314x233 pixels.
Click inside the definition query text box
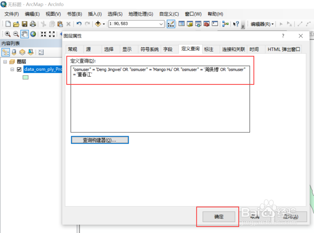(x=160, y=75)
